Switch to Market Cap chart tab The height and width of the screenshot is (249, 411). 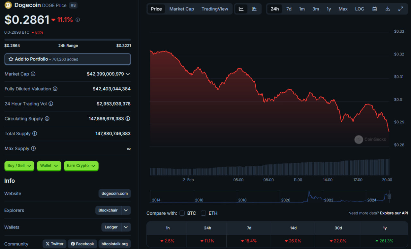click(182, 9)
